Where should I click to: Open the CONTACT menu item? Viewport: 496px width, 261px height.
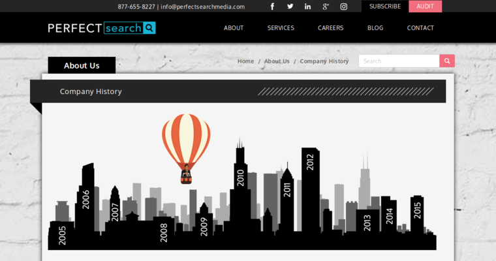coord(420,28)
